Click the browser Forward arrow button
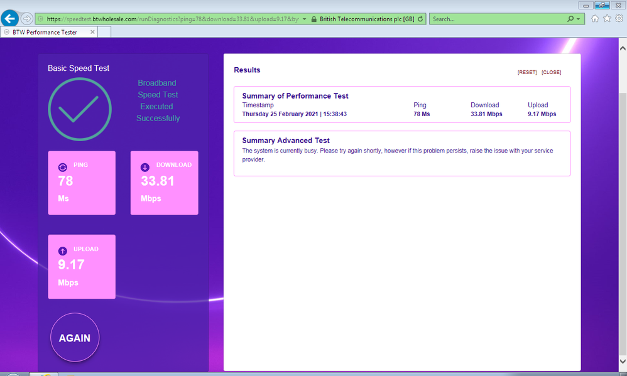This screenshot has height=376, width=627. pos(26,19)
